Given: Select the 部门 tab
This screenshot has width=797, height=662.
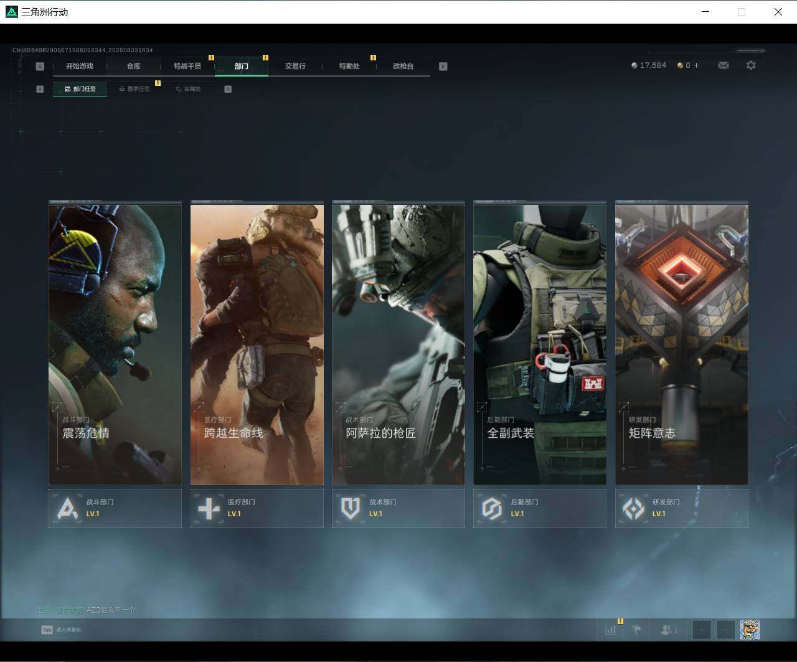Looking at the screenshot, I should (242, 66).
